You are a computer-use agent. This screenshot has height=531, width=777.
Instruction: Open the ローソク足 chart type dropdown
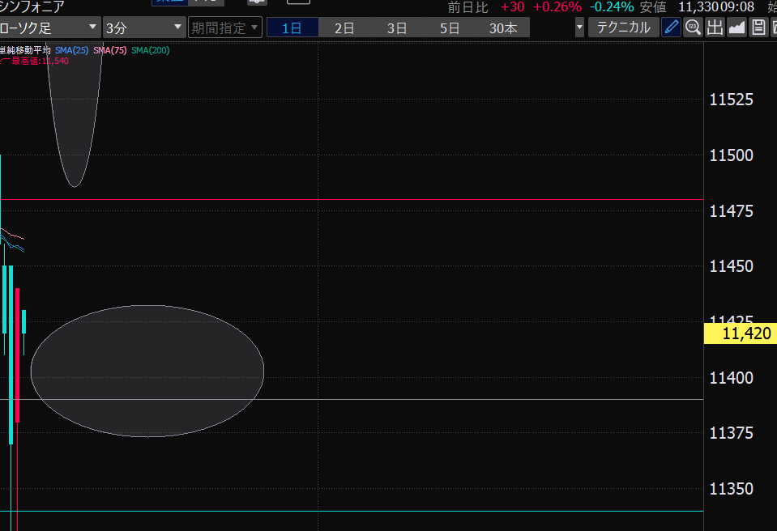point(50,28)
